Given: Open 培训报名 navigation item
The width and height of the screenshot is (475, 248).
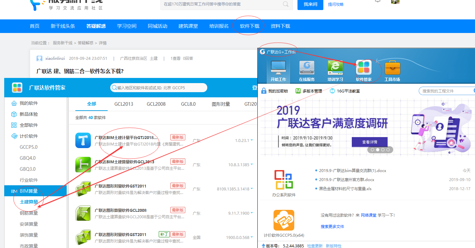Looking at the screenshot, I should [x=219, y=26].
